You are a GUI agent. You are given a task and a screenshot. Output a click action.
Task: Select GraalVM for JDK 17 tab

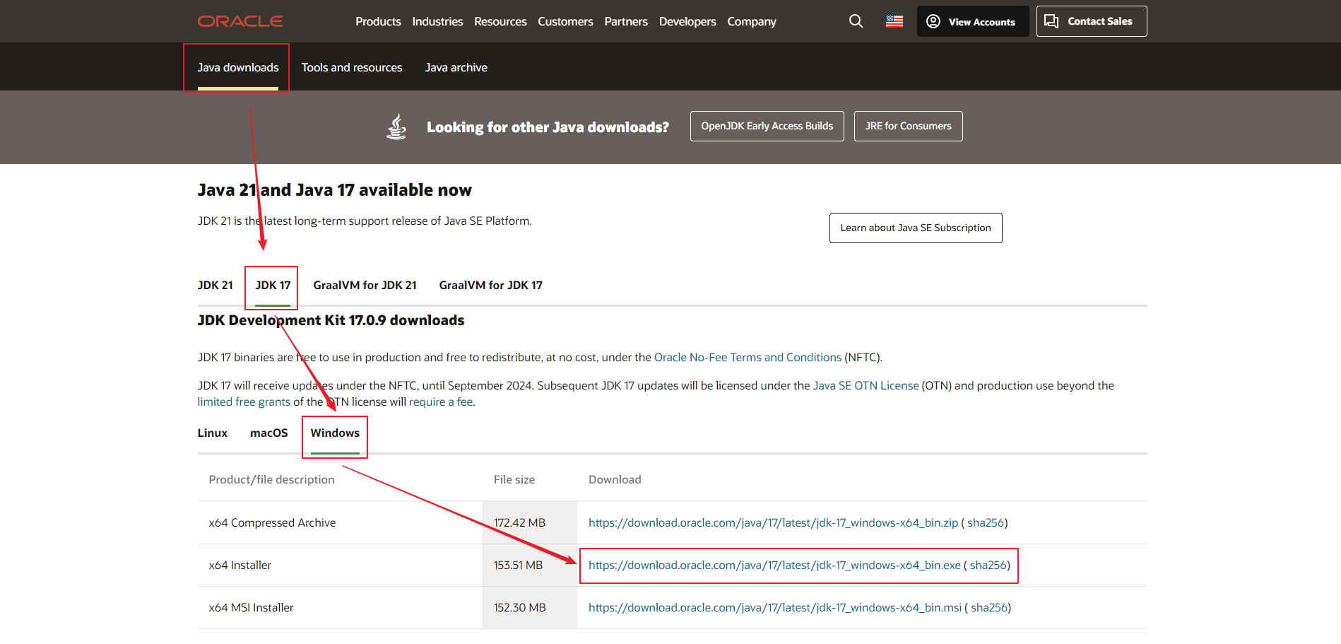tap(490, 285)
